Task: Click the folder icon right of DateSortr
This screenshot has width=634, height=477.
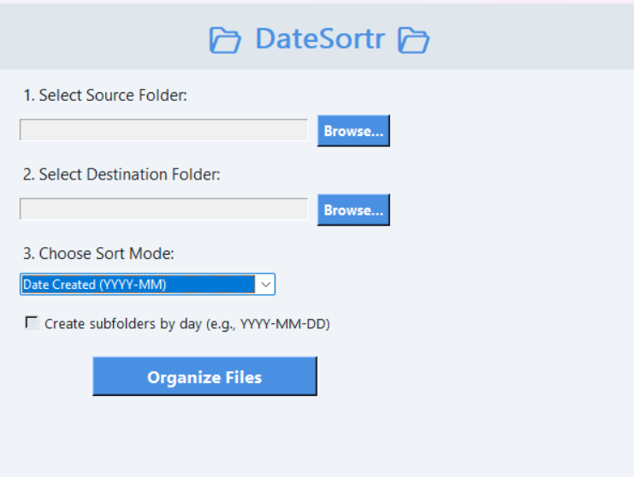Action: tap(413, 40)
